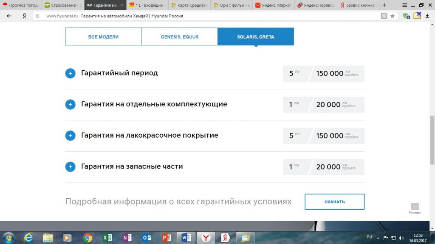Expand the Гарантийный период section

click(x=70, y=73)
